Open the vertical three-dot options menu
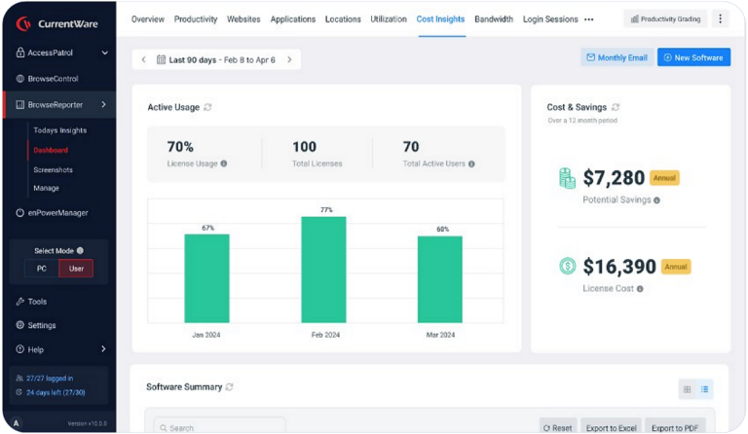The height and width of the screenshot is (434, 748). coord(720,19)
